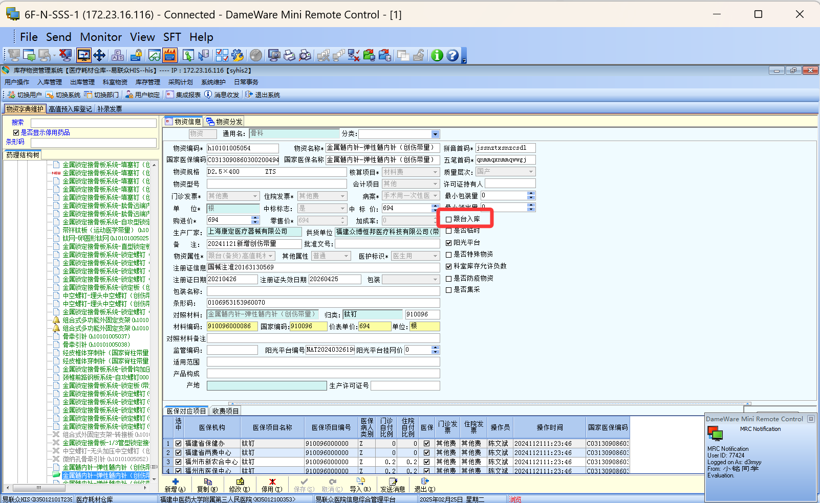Click the 修改(E) edit button
This screenshot has width=820, height=503.
coord(240,485)
